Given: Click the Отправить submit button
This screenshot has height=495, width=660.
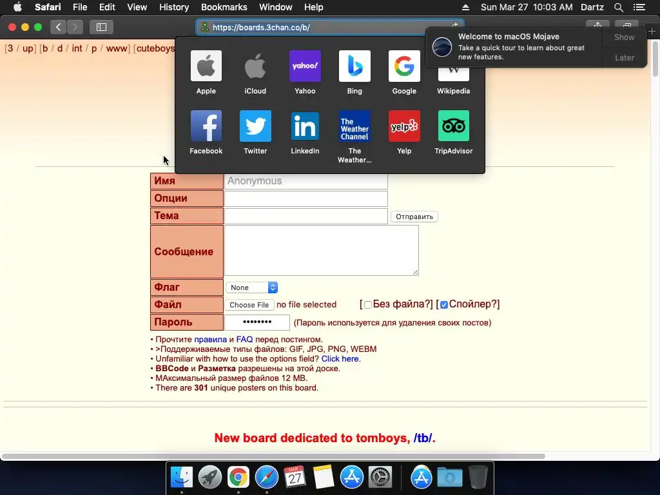Looking at the screenshot, I should pos(414,217).
